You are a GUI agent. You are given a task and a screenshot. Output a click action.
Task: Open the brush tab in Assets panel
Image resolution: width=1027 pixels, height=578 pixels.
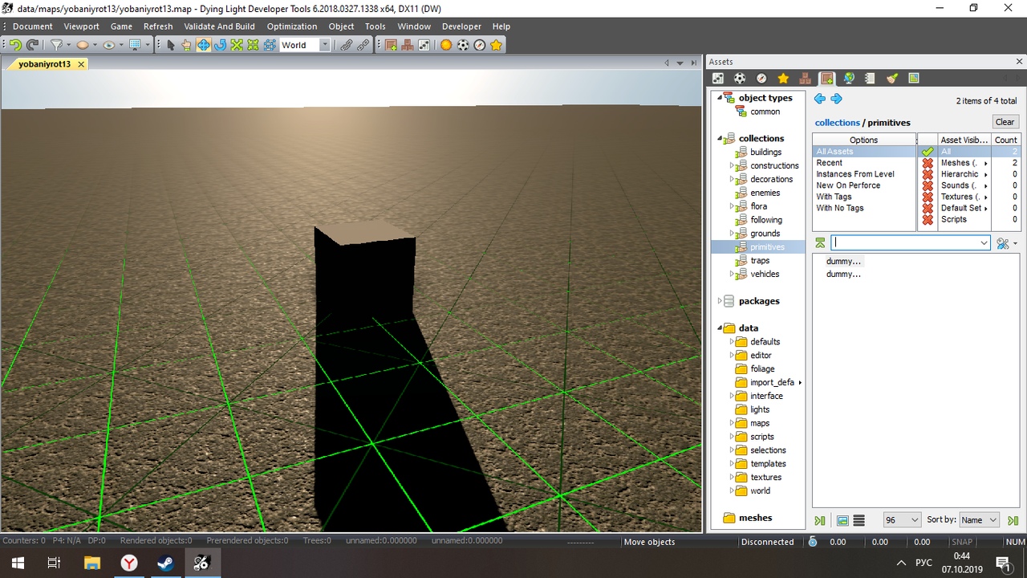pyautogui.click(x=891, y=78)
